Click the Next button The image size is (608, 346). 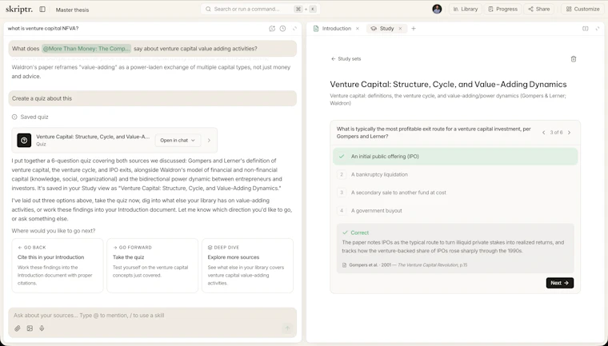coord(559,283)
